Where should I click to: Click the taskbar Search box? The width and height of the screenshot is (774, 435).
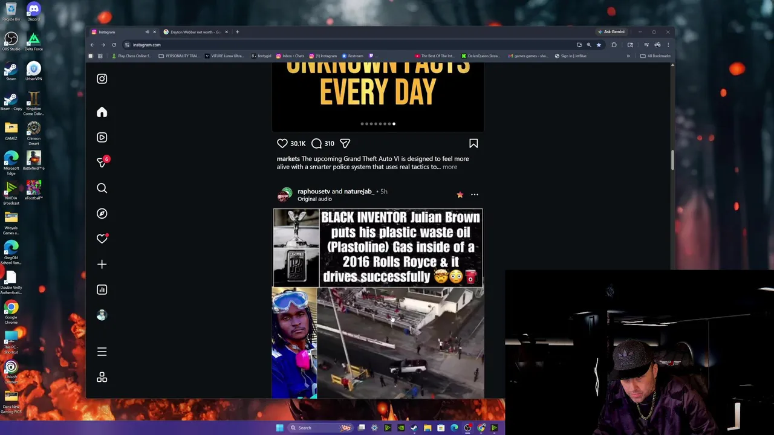point(321,428)
